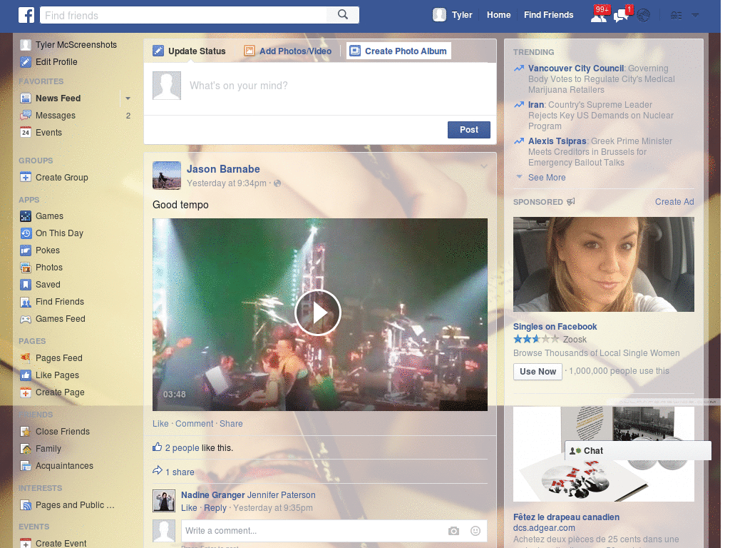This screenshot has width=730, height=548.
Task: Open the Saved bookmark icon
Action: click(x=26, y=285)
